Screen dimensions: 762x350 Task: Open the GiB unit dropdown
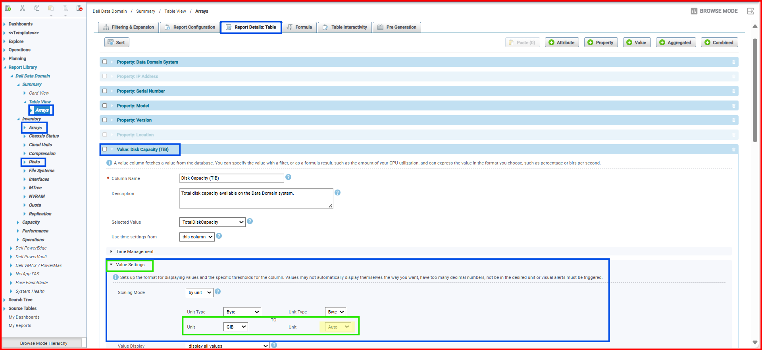[x=236, y=327]
